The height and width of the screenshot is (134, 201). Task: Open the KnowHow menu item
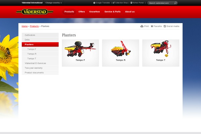[x=94, y=12]
